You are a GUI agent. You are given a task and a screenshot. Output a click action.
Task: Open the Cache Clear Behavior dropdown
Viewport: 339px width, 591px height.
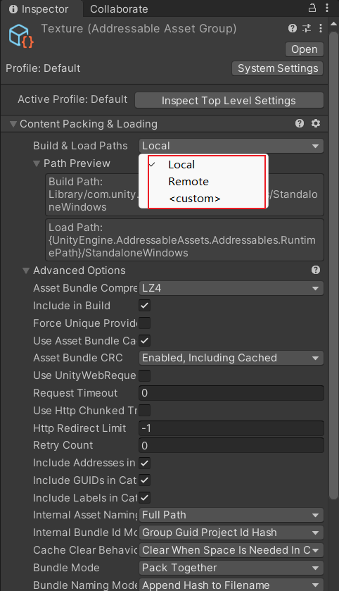(231, 550)
